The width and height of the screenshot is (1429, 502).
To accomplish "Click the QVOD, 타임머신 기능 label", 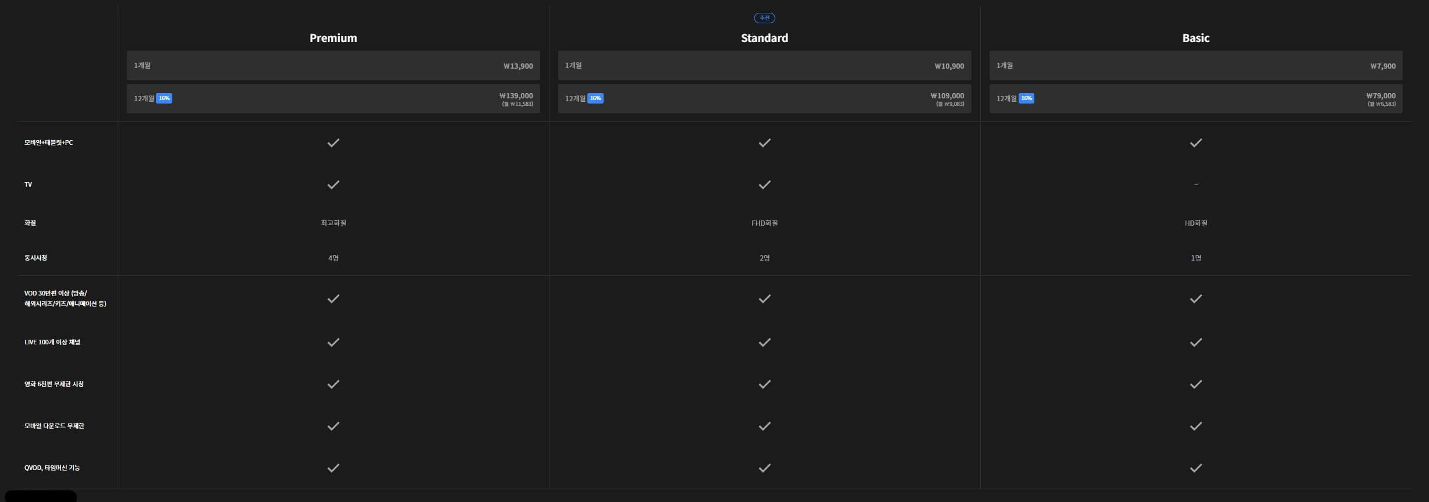I will click(x=52, y=468).
